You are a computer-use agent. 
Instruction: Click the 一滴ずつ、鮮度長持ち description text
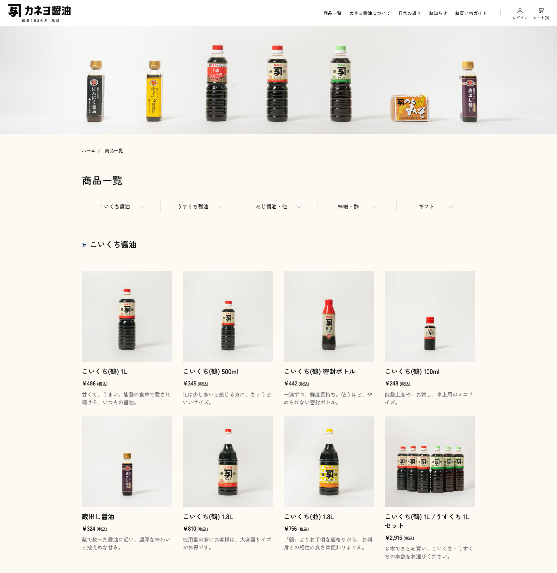pyautogui.click(x=328, y=398)
